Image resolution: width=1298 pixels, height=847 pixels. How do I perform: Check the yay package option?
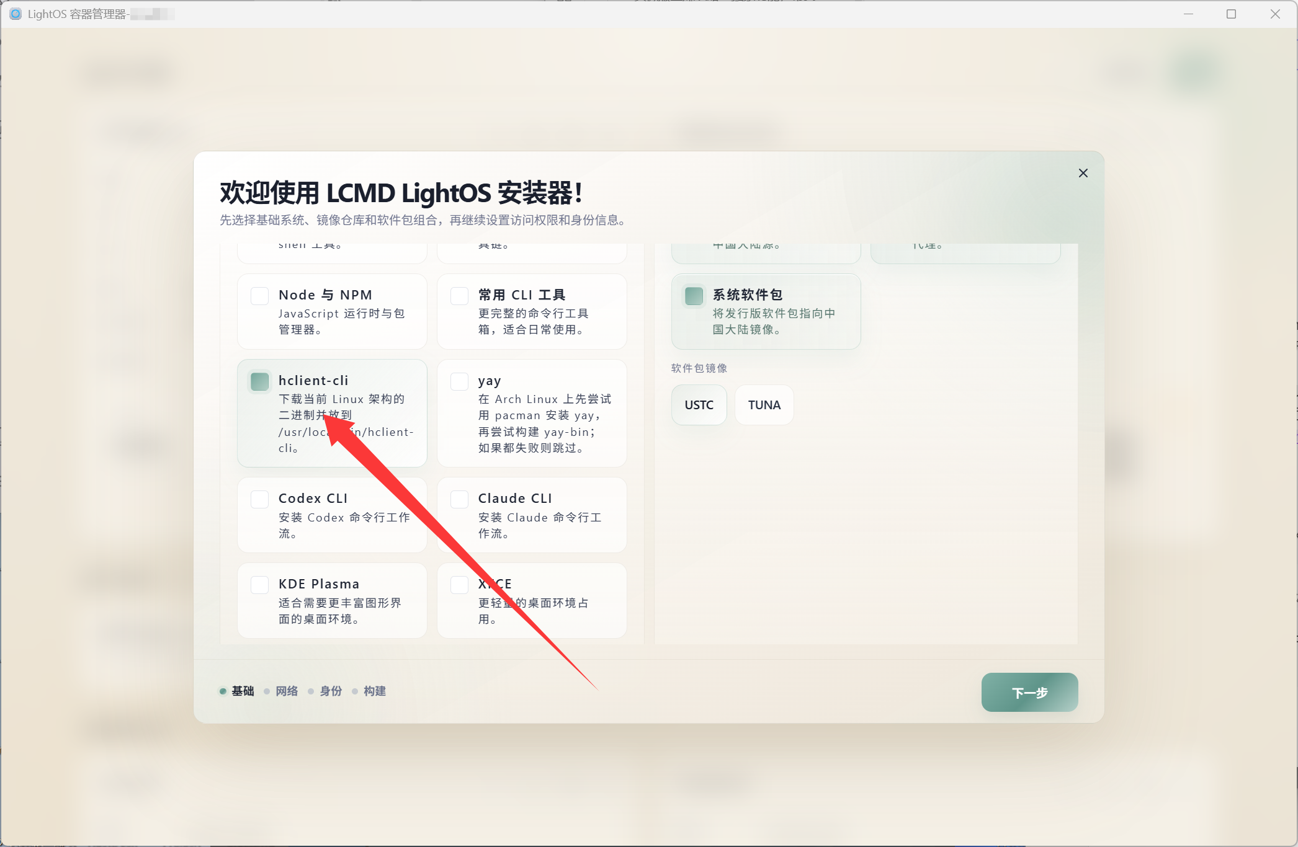pyautogui.click(x=459, y=381)
